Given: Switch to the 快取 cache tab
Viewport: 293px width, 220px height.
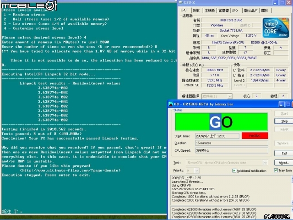Looking at the screenshot, I should (196, 11).
